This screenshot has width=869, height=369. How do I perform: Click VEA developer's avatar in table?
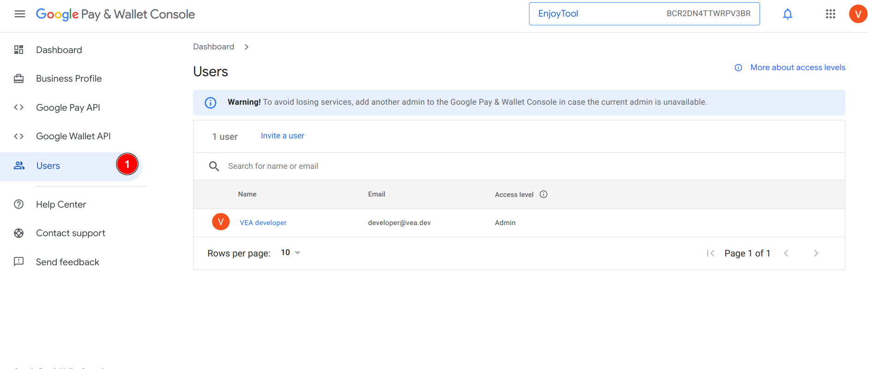click(221, 222)
